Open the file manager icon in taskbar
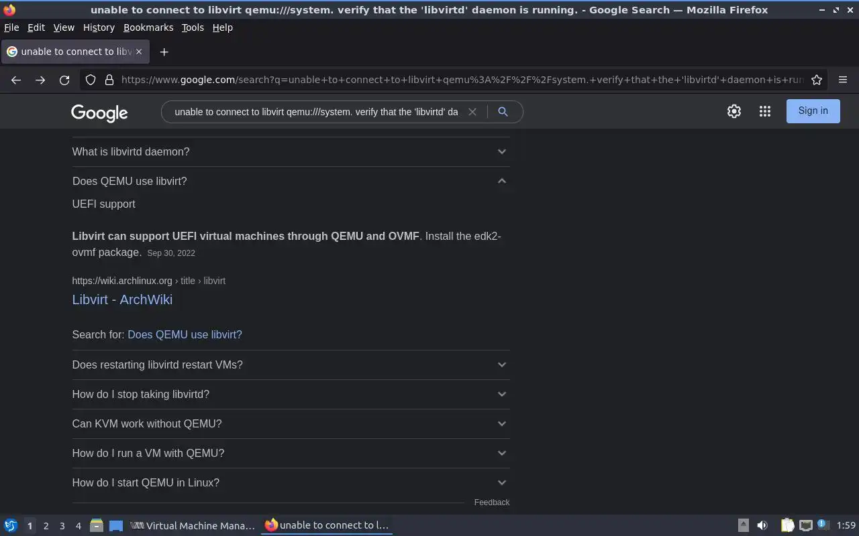The width and height of the screenshot is (859, 536). click(96, 525)
